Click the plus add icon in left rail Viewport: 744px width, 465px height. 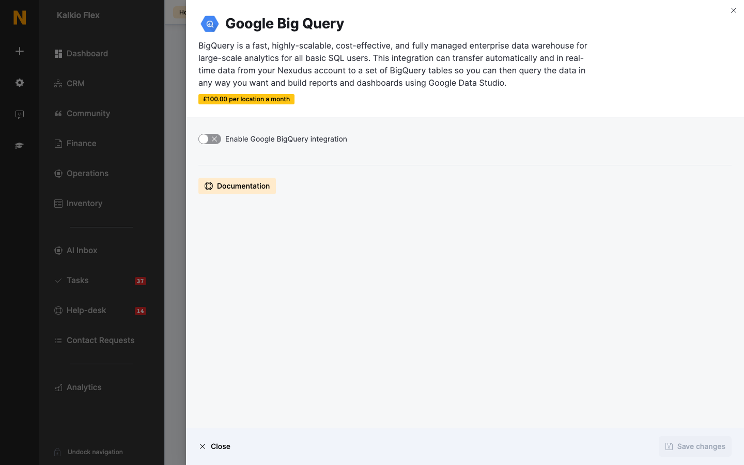pyautogui.click(x=20, y=51)
